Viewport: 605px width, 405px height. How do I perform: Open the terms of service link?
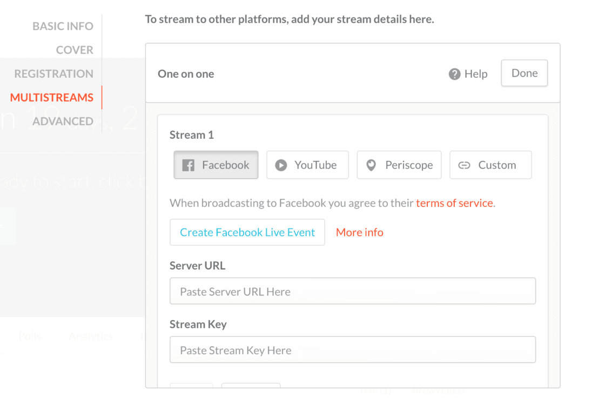click(454, 203)
